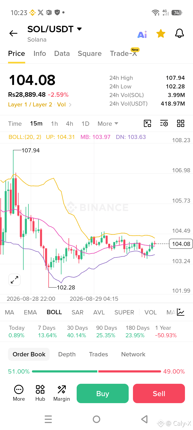
Task: Select the Depth tab
Action: [67, 354]
